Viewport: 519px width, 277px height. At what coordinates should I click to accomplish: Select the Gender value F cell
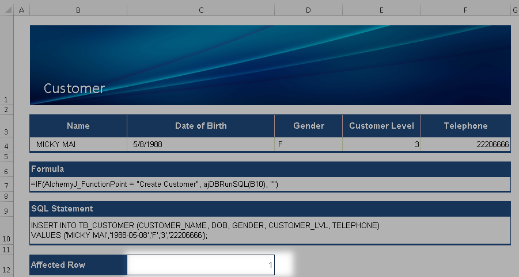(308, 145)
